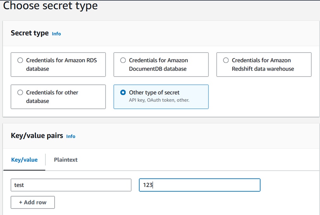The width and height of the screenshot is (320, 215).
Task: Click the "DocumentDB database" label text
Action: click(158, 69)
